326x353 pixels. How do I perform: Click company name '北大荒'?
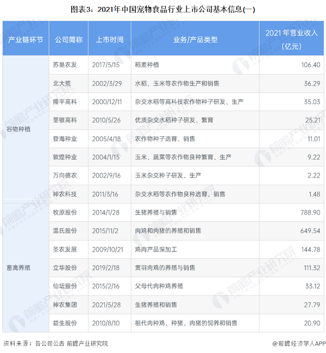coord(62,83)
